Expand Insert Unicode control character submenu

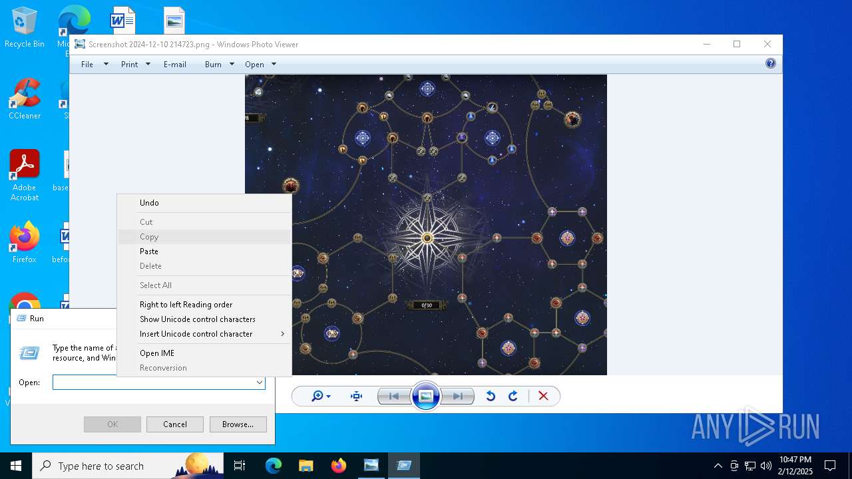point(204,334)
